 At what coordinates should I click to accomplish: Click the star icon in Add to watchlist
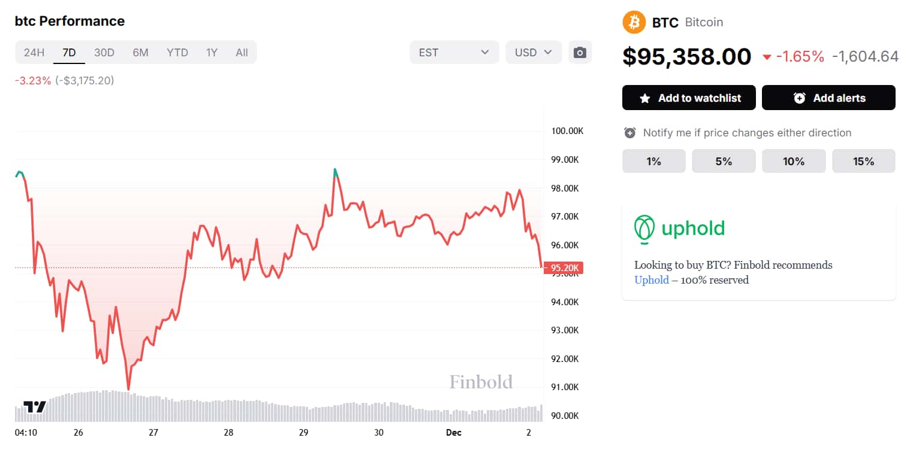[645, 98]
